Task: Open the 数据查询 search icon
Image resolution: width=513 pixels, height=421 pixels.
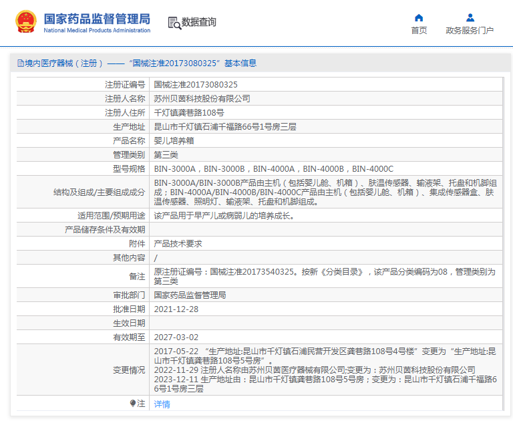Action: click(x=174, y=23)
